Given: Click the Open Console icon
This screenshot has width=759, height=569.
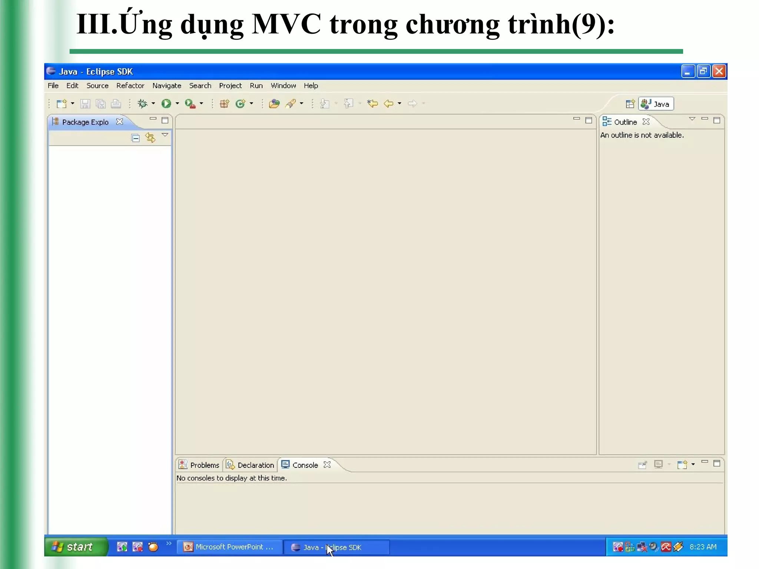Looking at the screenshot, I should pyautogui.click(x=682, y=465).
